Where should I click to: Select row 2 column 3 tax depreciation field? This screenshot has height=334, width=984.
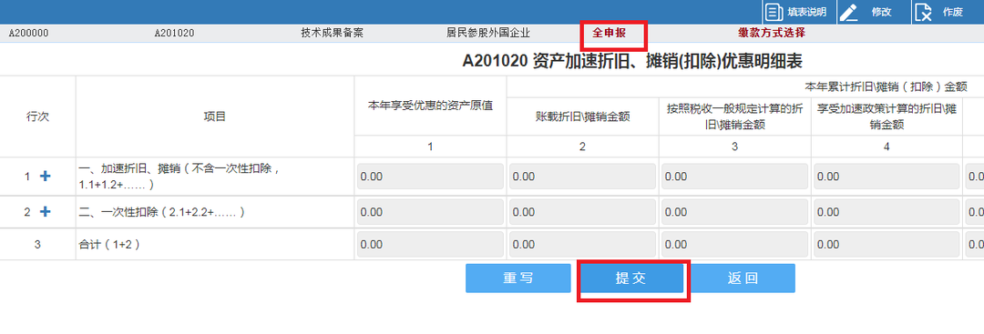click(x=735, y=212)
